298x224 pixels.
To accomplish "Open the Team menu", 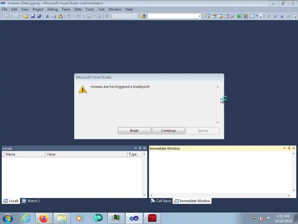I will [x=66, y=9].
